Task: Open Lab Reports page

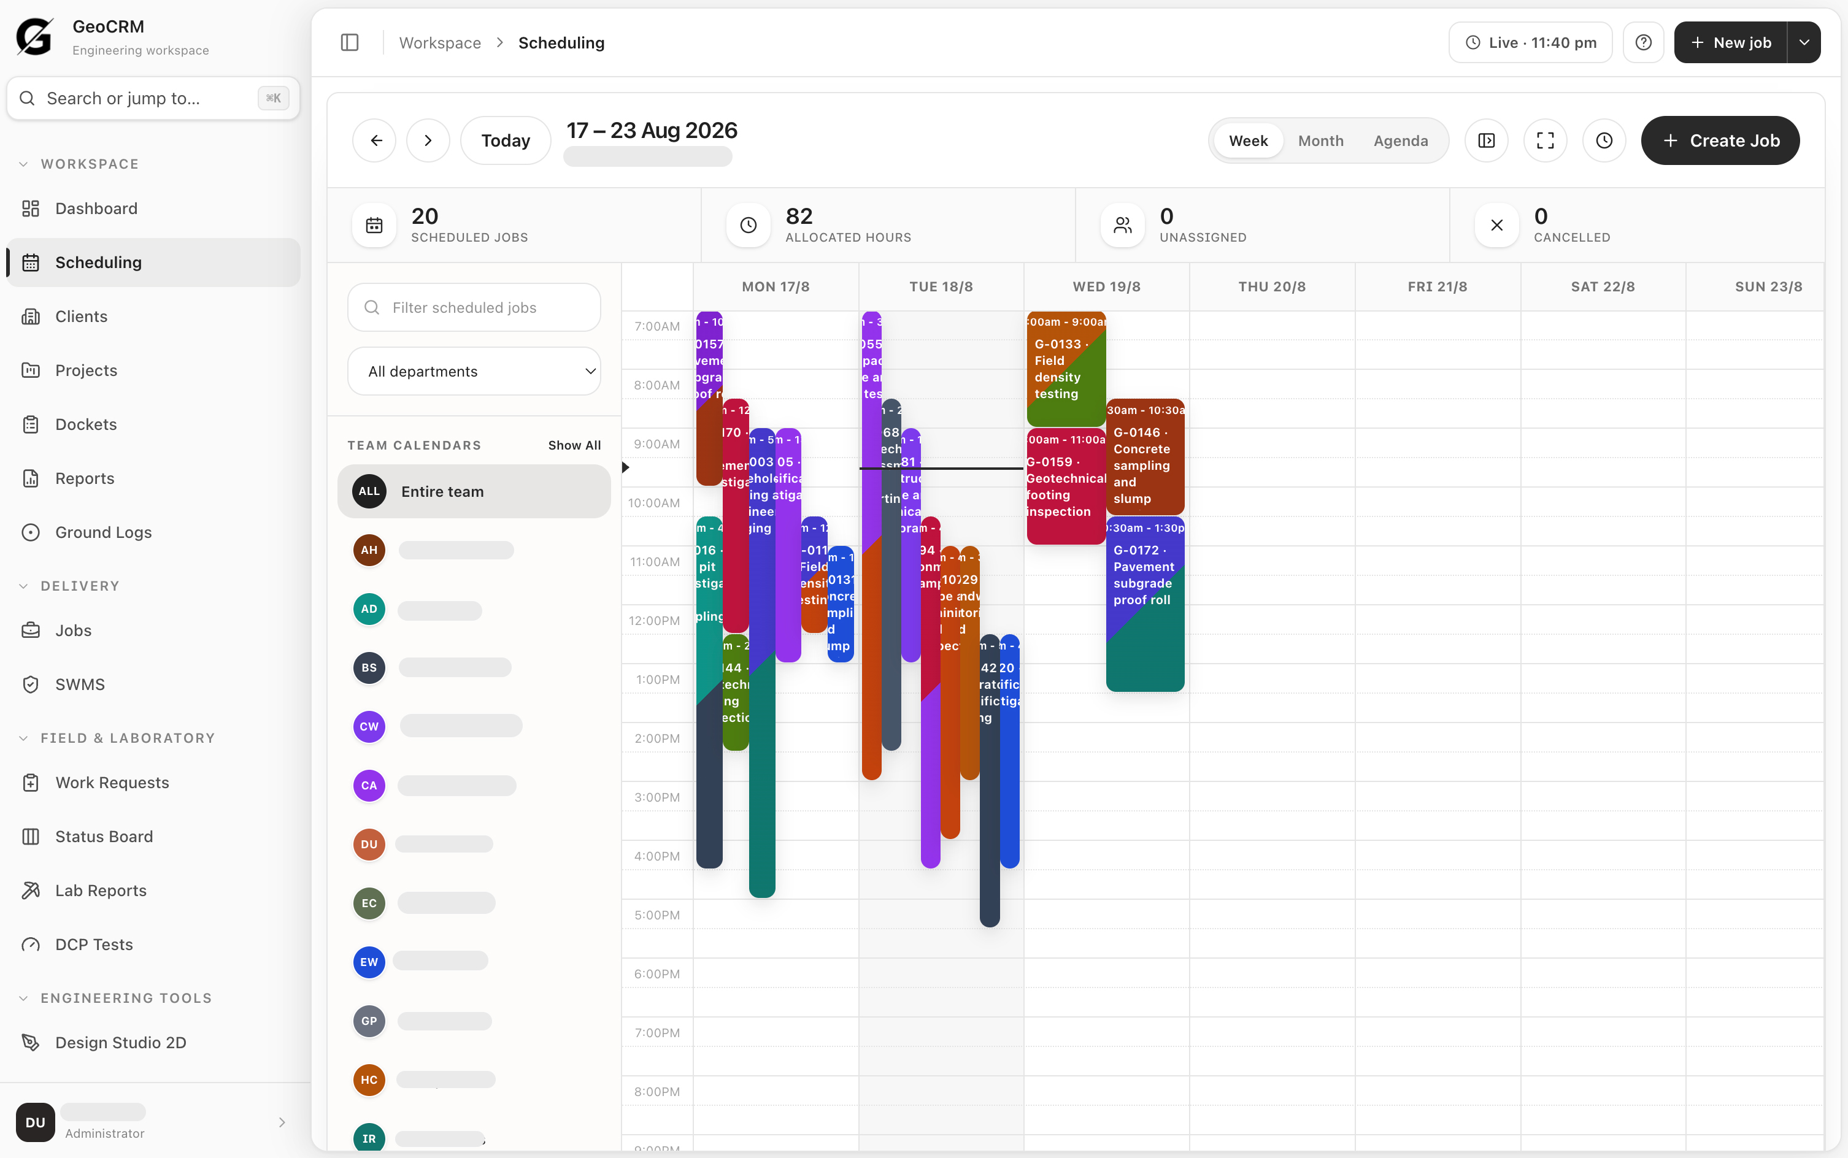Action: click(153, 891)
